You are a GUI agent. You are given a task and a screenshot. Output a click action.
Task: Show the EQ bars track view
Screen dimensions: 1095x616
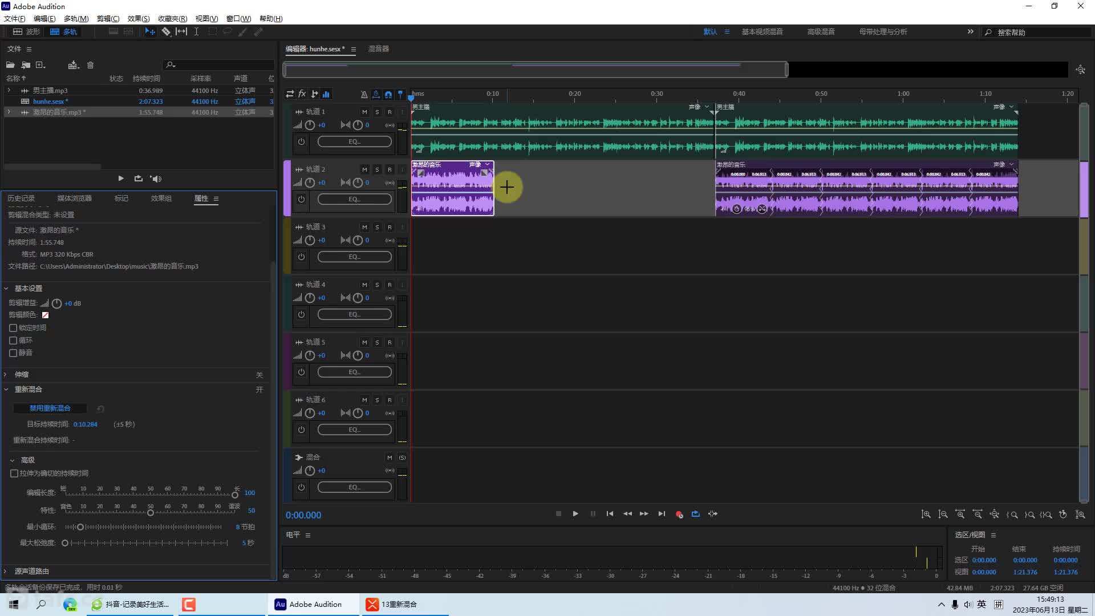[x=326, y=94]
